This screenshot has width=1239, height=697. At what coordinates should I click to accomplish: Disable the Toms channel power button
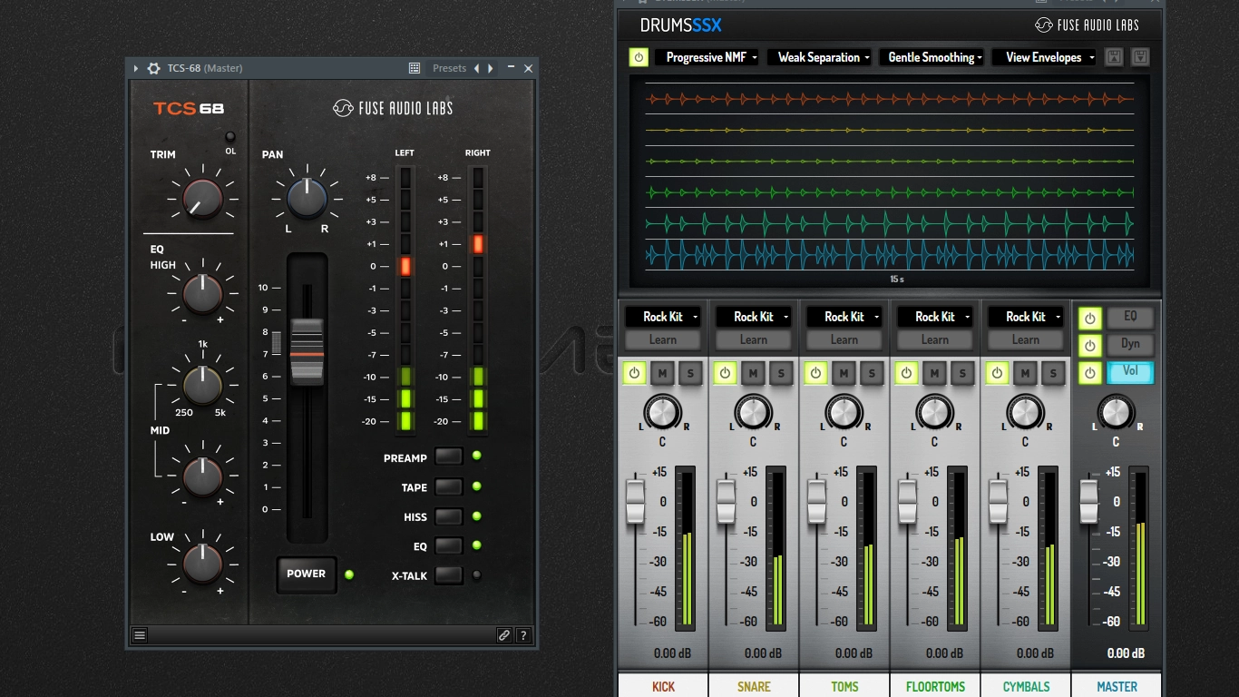click(x=815, y=373)
